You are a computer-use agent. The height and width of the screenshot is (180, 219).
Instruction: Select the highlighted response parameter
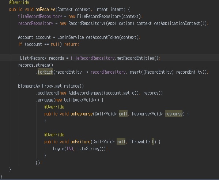coord(174,114)
